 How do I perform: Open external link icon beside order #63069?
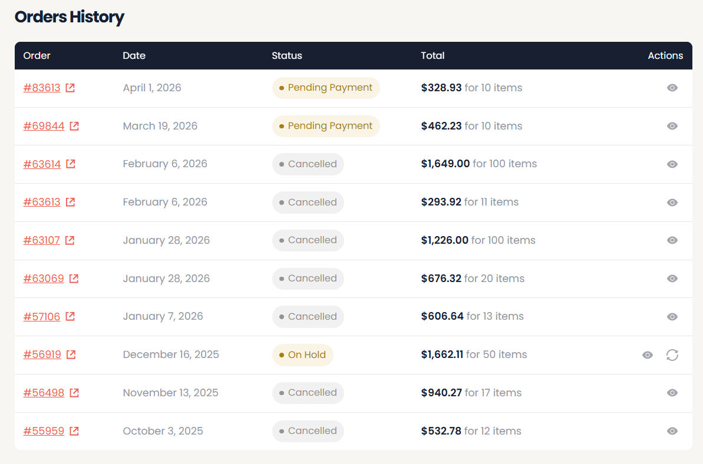click(x=74, y=279)
